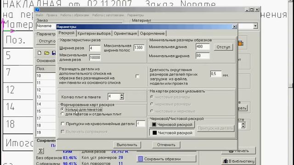The width and height of the screenshot is (294, 165).
Task: Toggle the additional list placement checkbox
Action: 137,77
